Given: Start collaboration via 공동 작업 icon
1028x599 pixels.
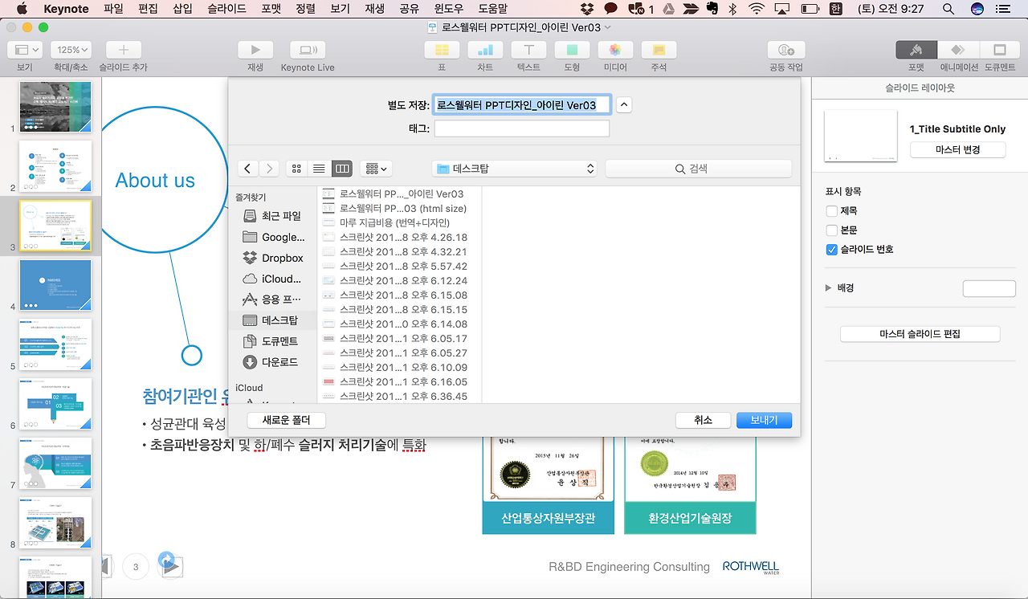Looking at the screenshot, I should pos(785,49).
